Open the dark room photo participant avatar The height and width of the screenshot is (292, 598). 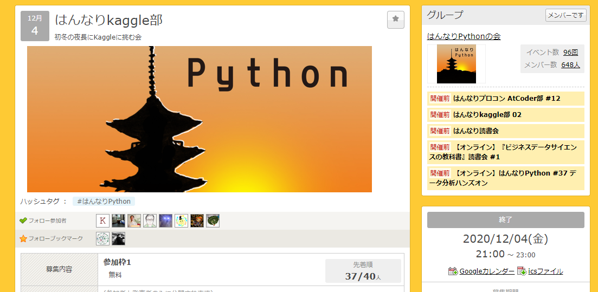118,220
